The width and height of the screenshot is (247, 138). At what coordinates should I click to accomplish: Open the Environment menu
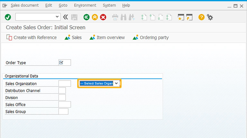85,5
